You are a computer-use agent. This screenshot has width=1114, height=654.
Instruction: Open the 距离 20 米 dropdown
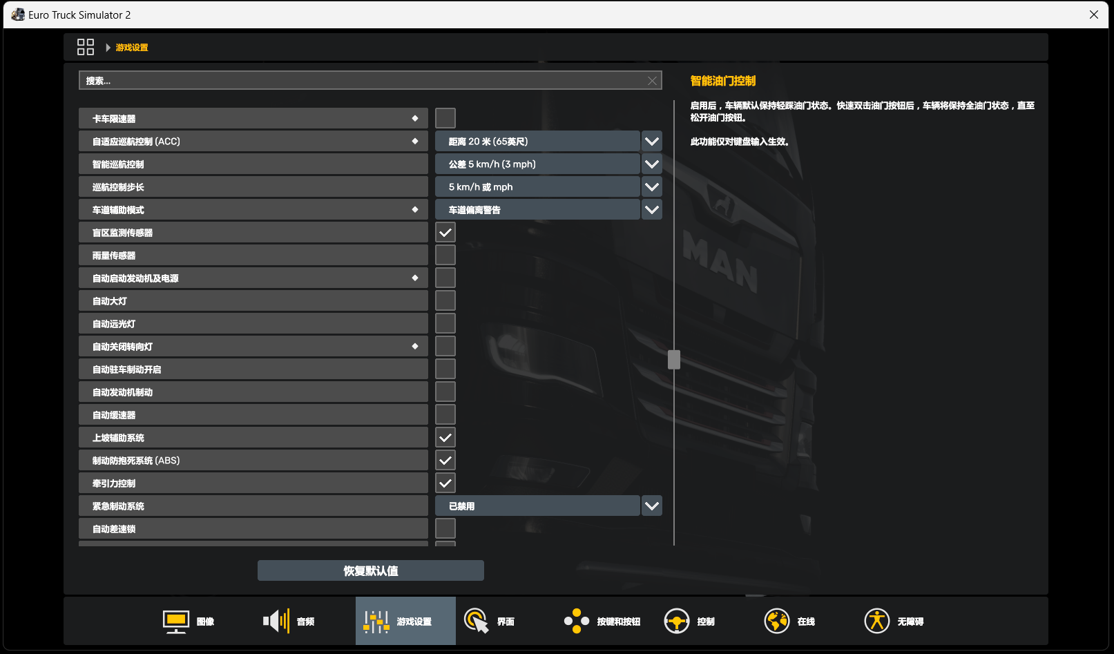pyautogui.click(x=651, y=141)
